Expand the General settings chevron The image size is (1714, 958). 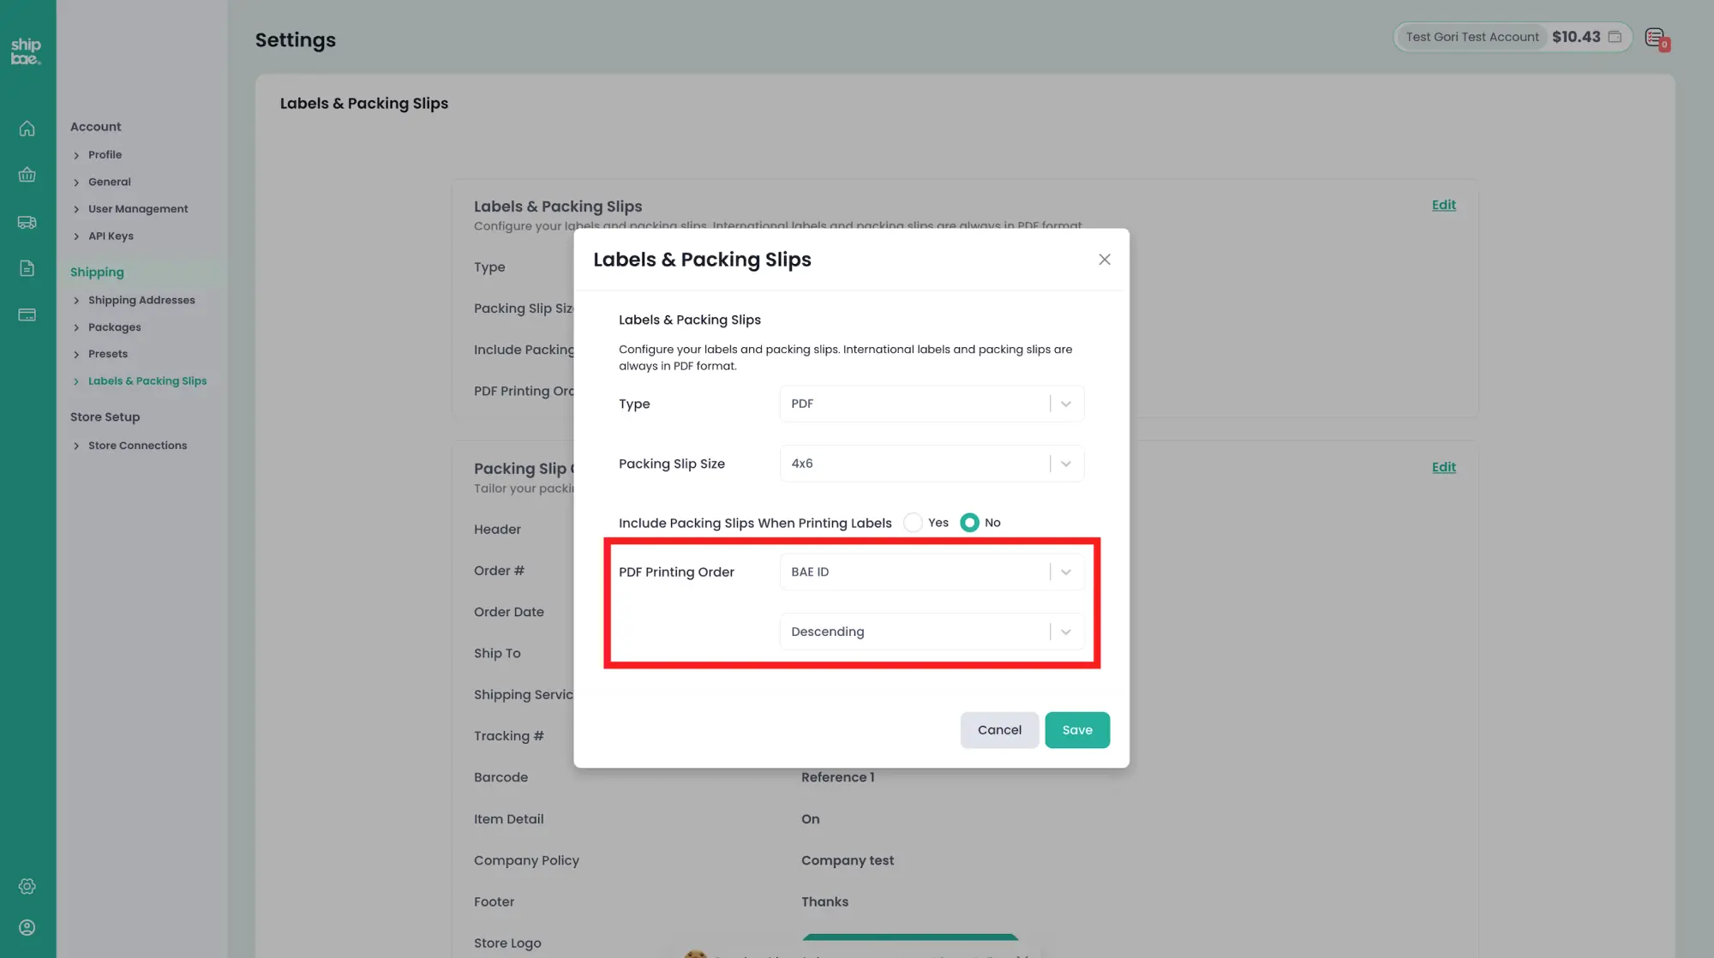coord(76,183)
